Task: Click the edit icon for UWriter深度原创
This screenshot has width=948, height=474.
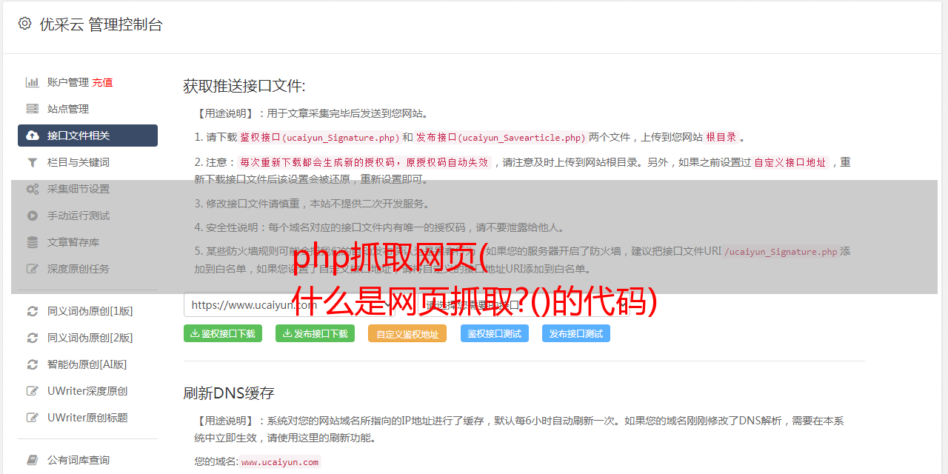Action: 33,391
